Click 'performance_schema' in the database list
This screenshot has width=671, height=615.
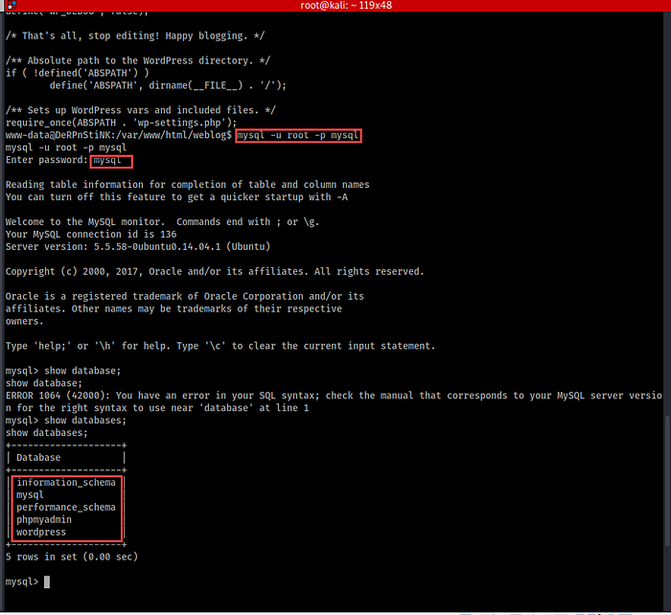[65, 508]
